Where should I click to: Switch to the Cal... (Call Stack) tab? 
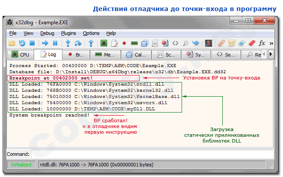pyautogui.click(x=136, y=54)
